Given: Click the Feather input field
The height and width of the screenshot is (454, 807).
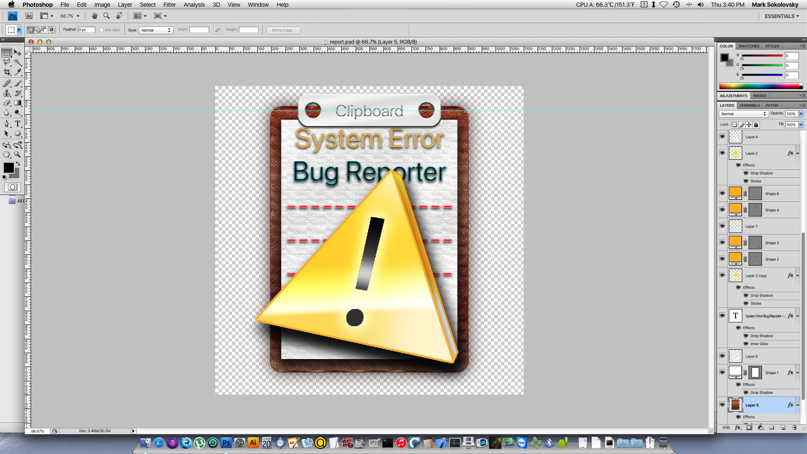Looking at the screenshot, I should [86, 30].
